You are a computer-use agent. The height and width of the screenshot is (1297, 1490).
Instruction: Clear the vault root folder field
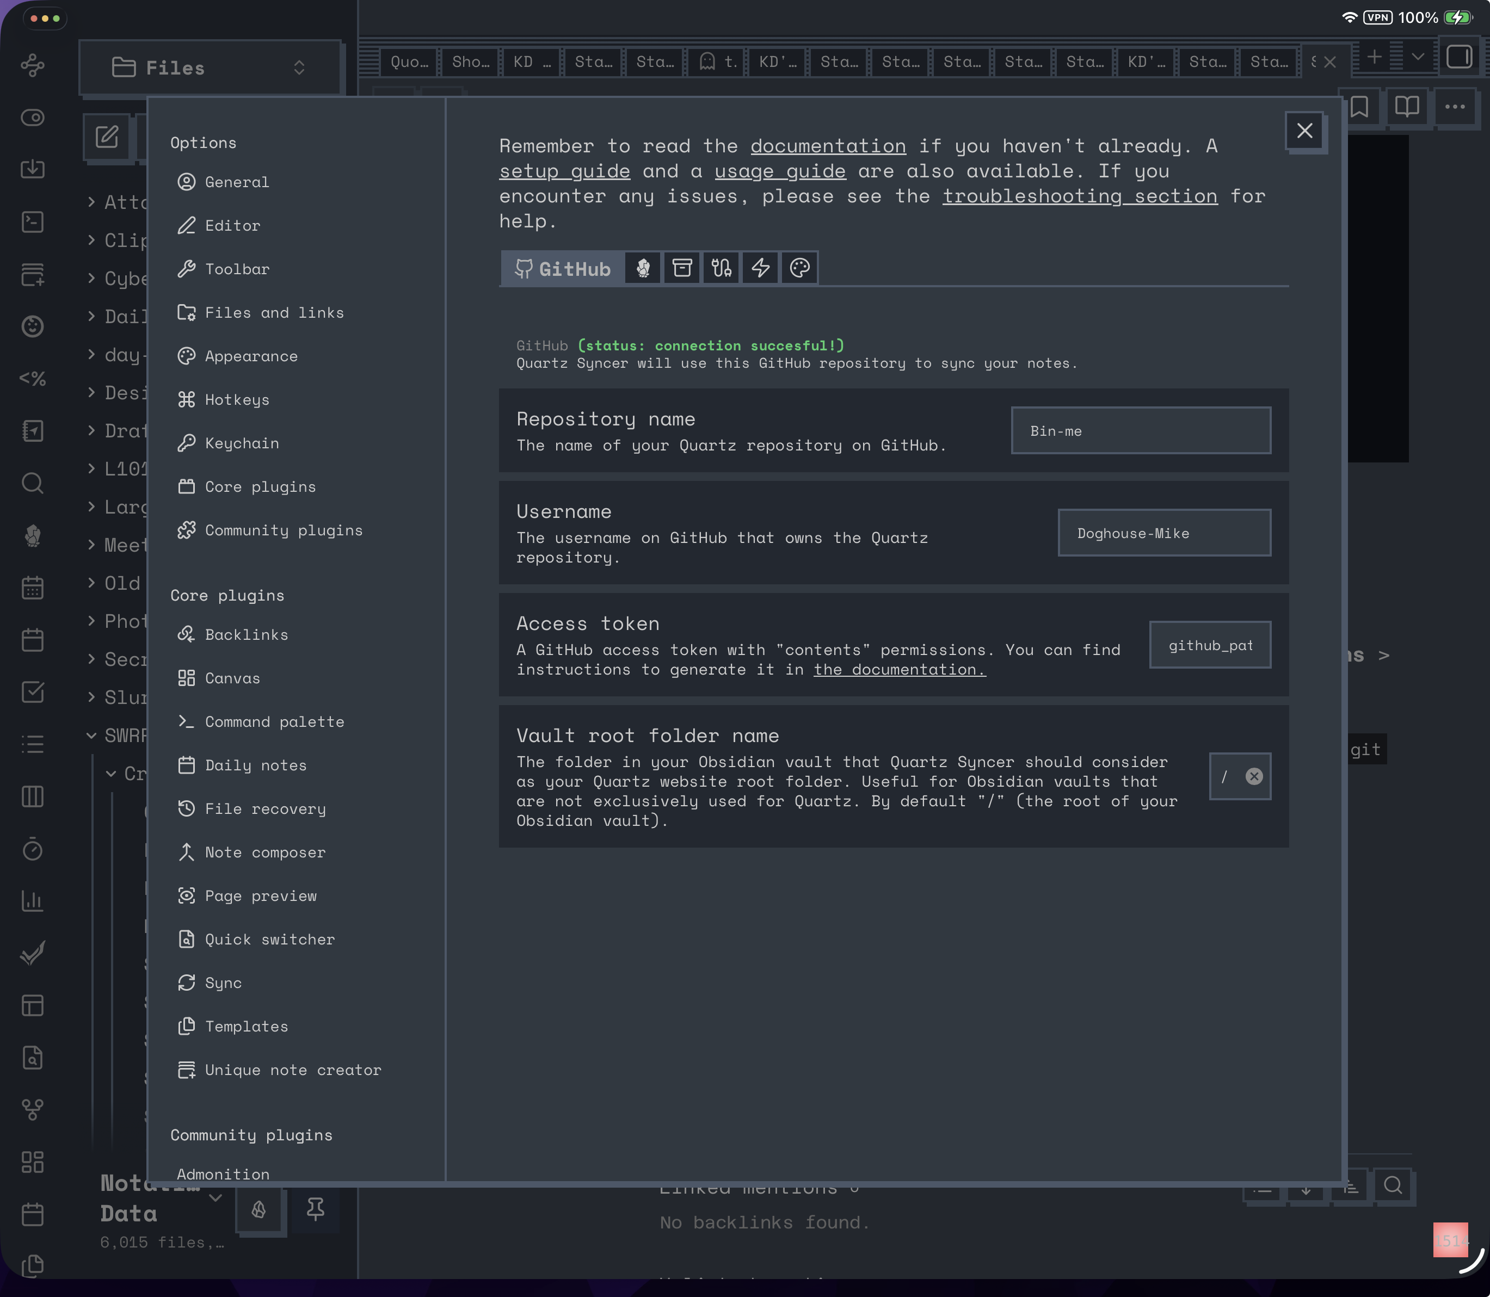tap(1254, 776)
